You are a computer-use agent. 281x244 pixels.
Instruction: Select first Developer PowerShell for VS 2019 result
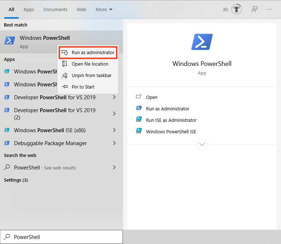pyautogui.click(x=61, y=97)
